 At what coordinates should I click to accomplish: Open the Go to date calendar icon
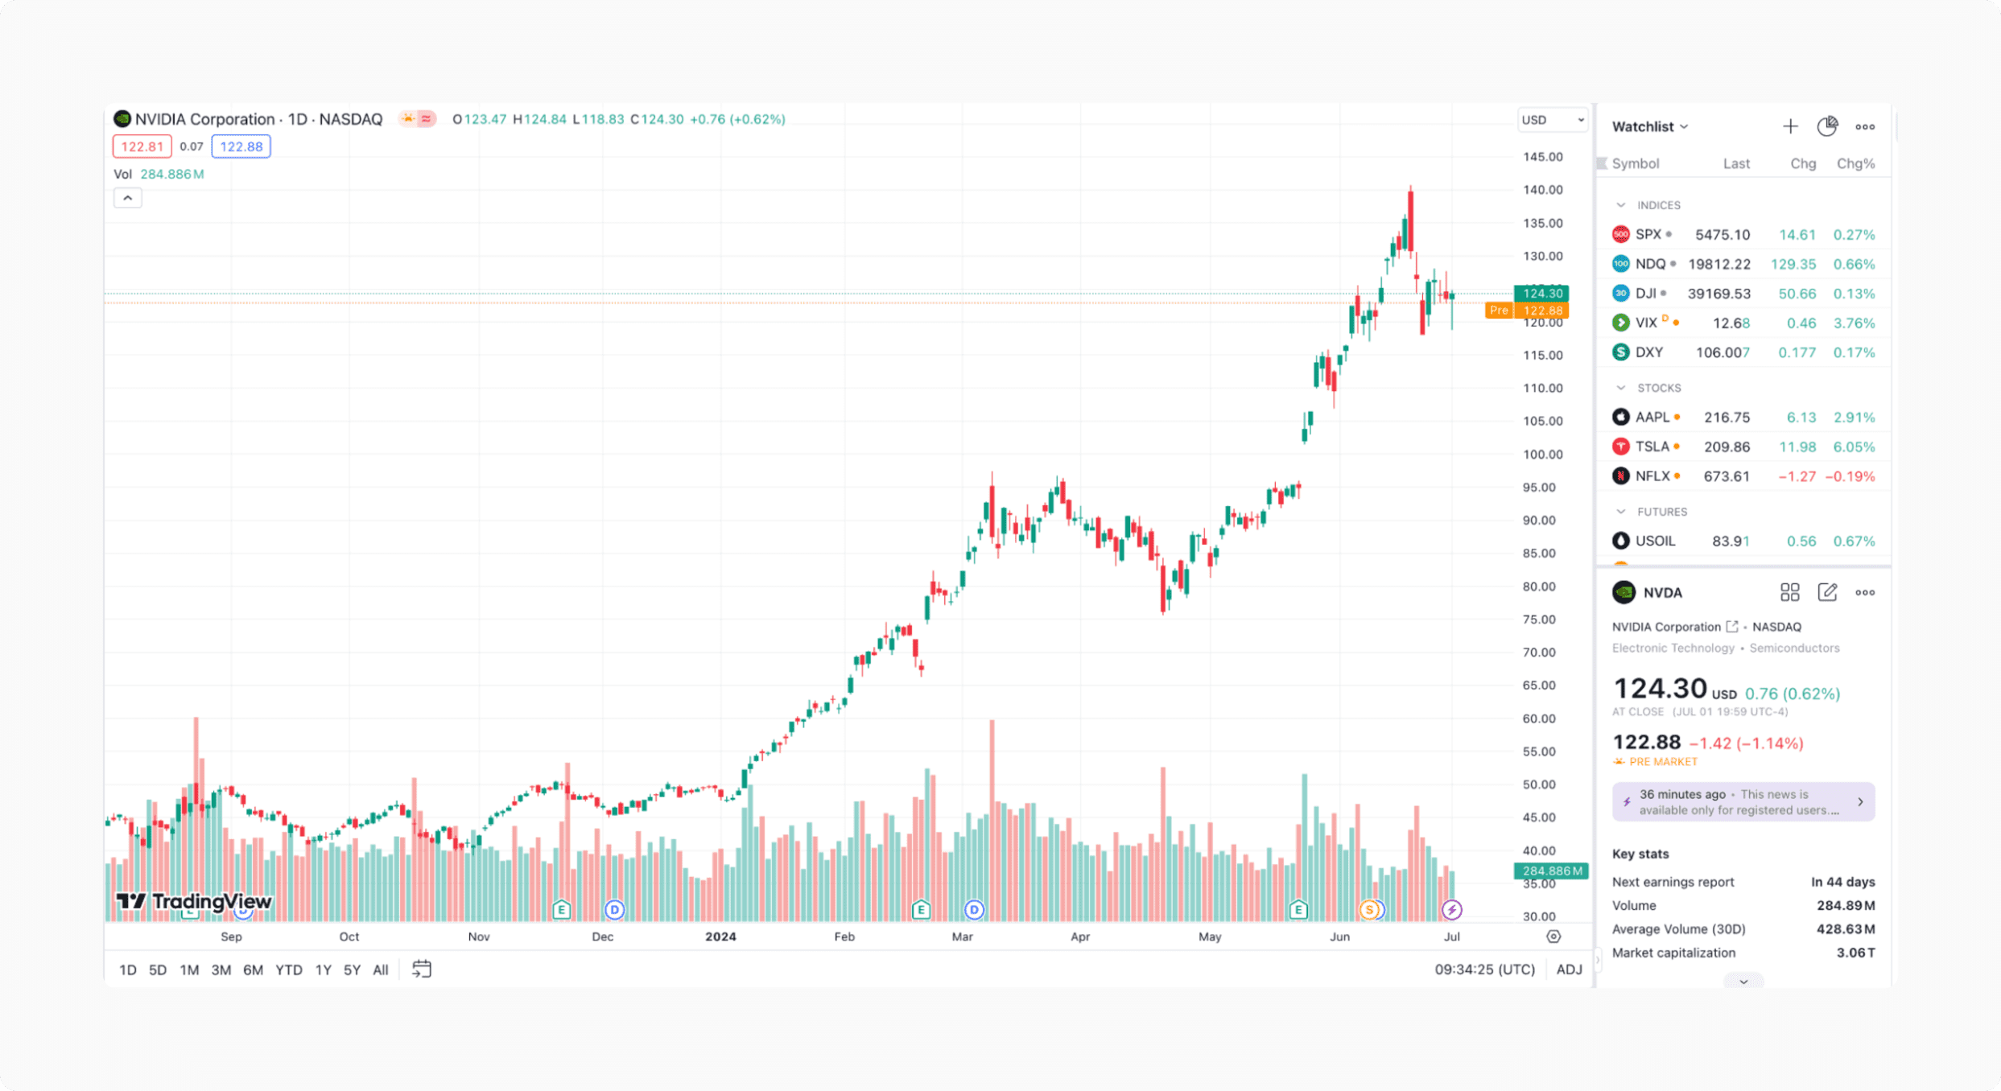pos(422,969)
